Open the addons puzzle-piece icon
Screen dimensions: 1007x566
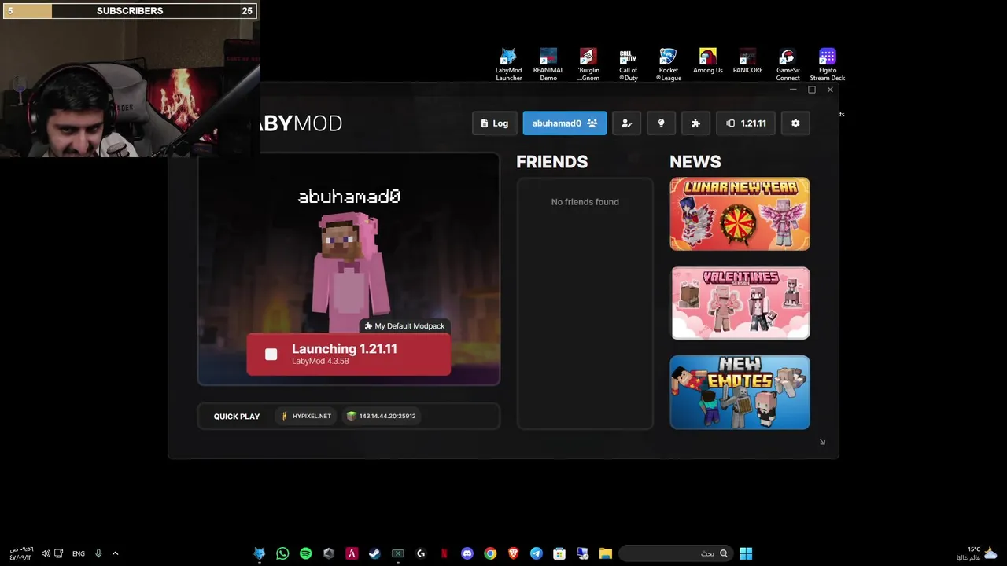(x=695, y=123)
